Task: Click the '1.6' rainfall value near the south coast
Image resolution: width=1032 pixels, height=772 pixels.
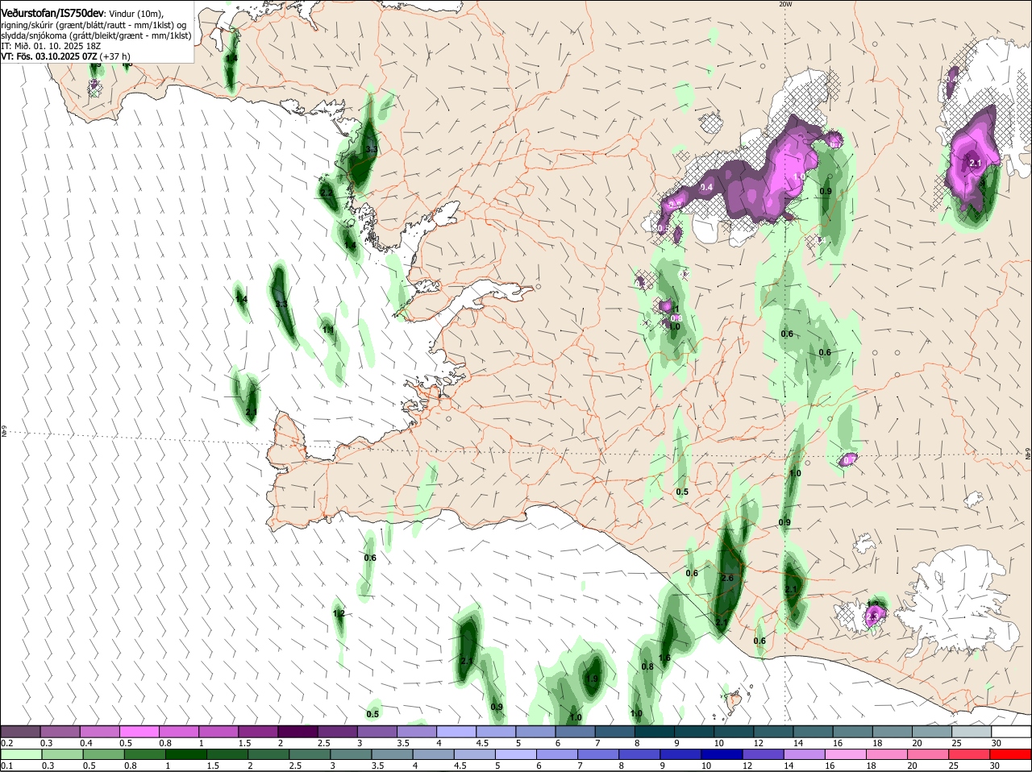Action: click(x=665, y=658)
